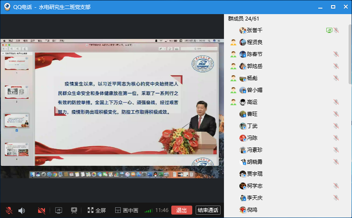Select the first slide thumbnail in shared screen

click(x=17, y=63)
